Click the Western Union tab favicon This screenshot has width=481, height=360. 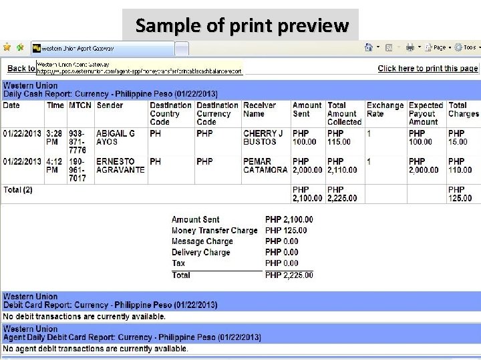tap(37, 49)
